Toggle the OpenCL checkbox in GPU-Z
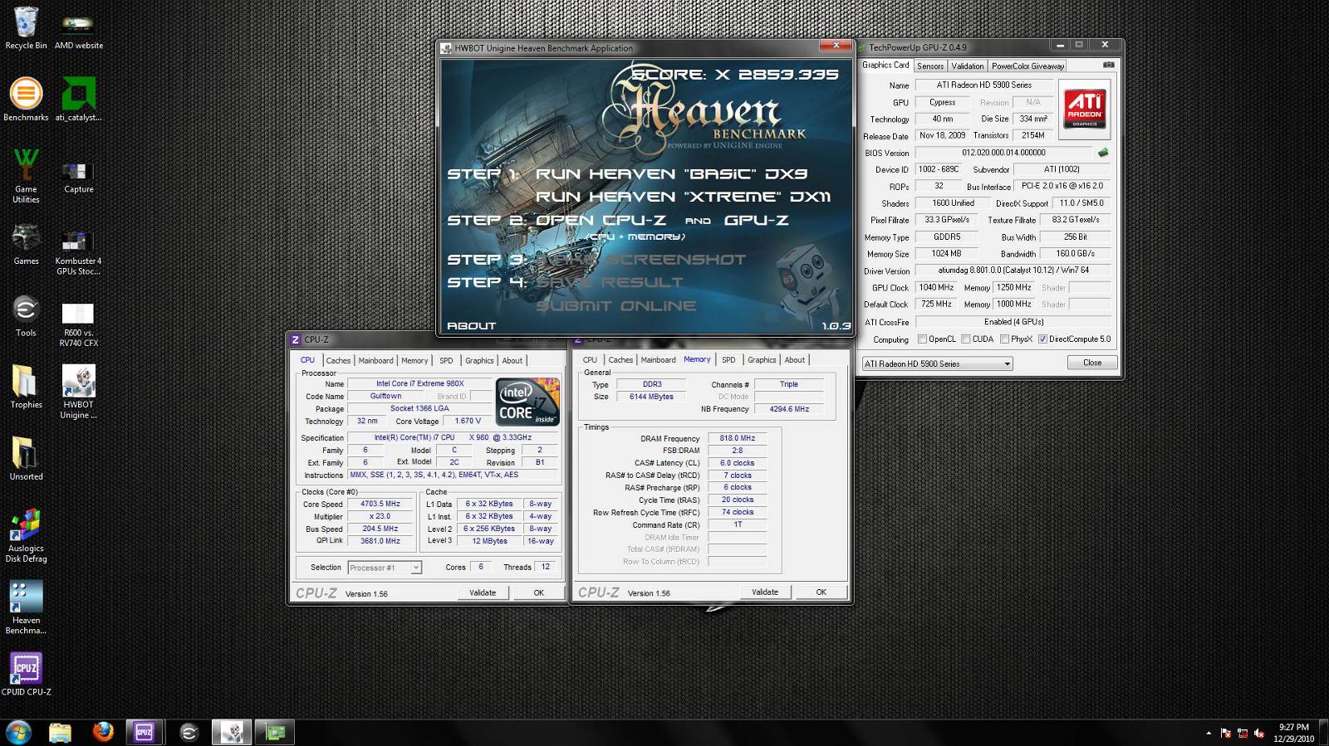The height and width of the screenshot is (746, 1329). point(922,339)
